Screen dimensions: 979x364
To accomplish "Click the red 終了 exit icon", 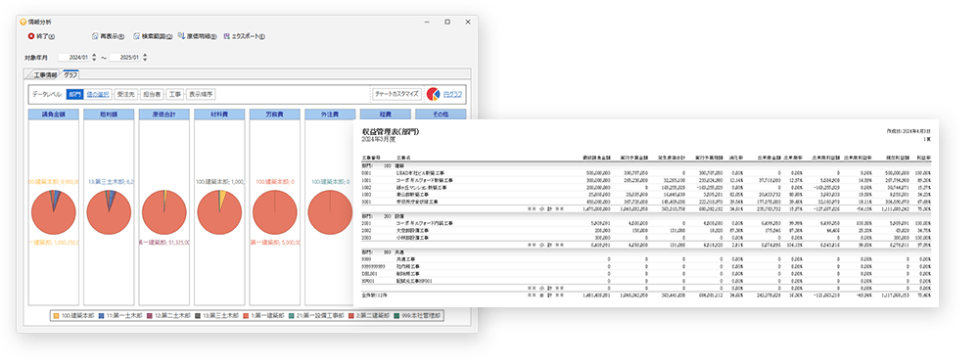I will coord(30,36).
